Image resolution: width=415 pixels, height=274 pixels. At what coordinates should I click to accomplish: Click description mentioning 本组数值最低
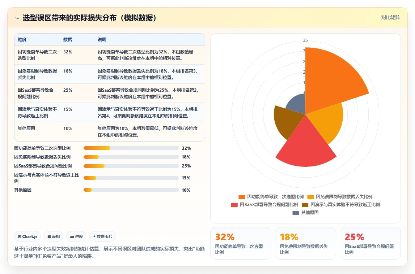click(148, 132)
